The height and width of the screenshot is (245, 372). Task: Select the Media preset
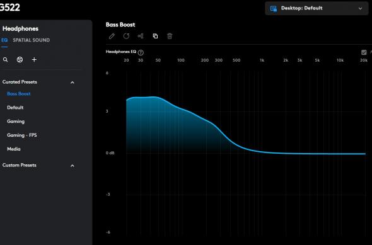click(x=14, y=149)
